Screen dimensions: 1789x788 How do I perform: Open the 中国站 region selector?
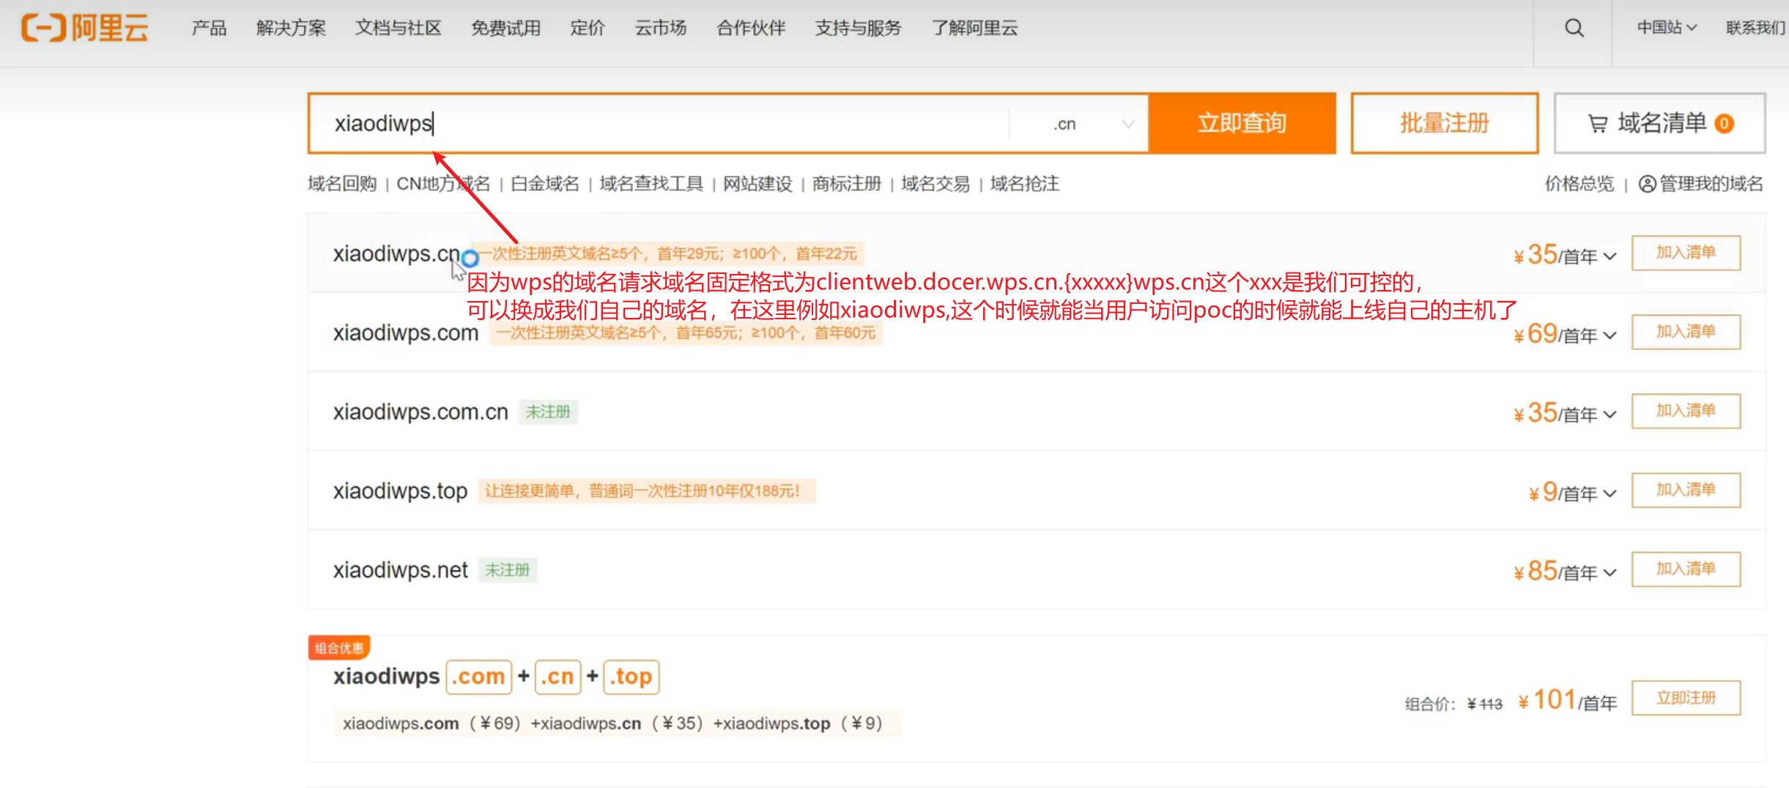click(1666, 28)
